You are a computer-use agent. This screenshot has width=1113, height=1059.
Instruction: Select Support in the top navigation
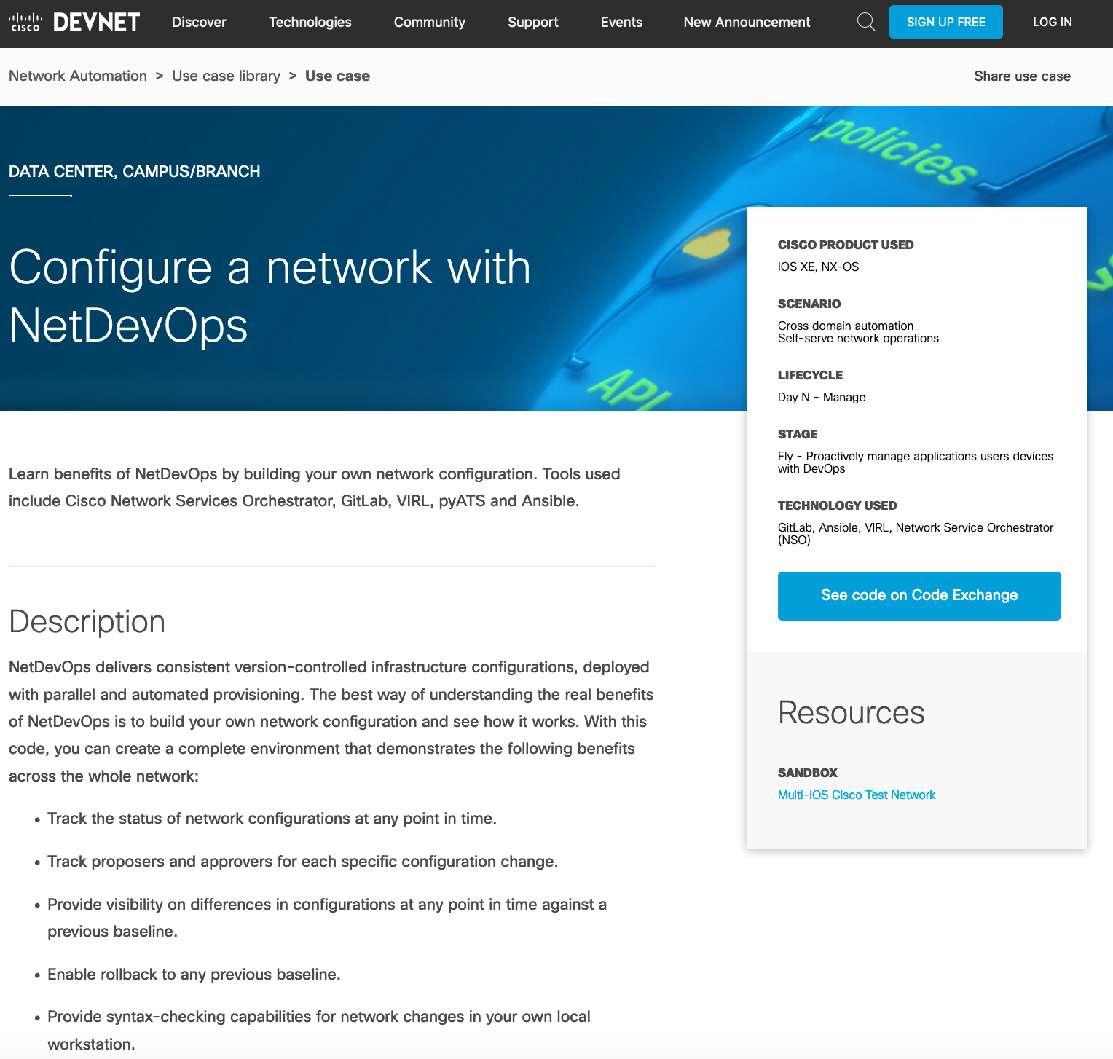coord(532,23)
